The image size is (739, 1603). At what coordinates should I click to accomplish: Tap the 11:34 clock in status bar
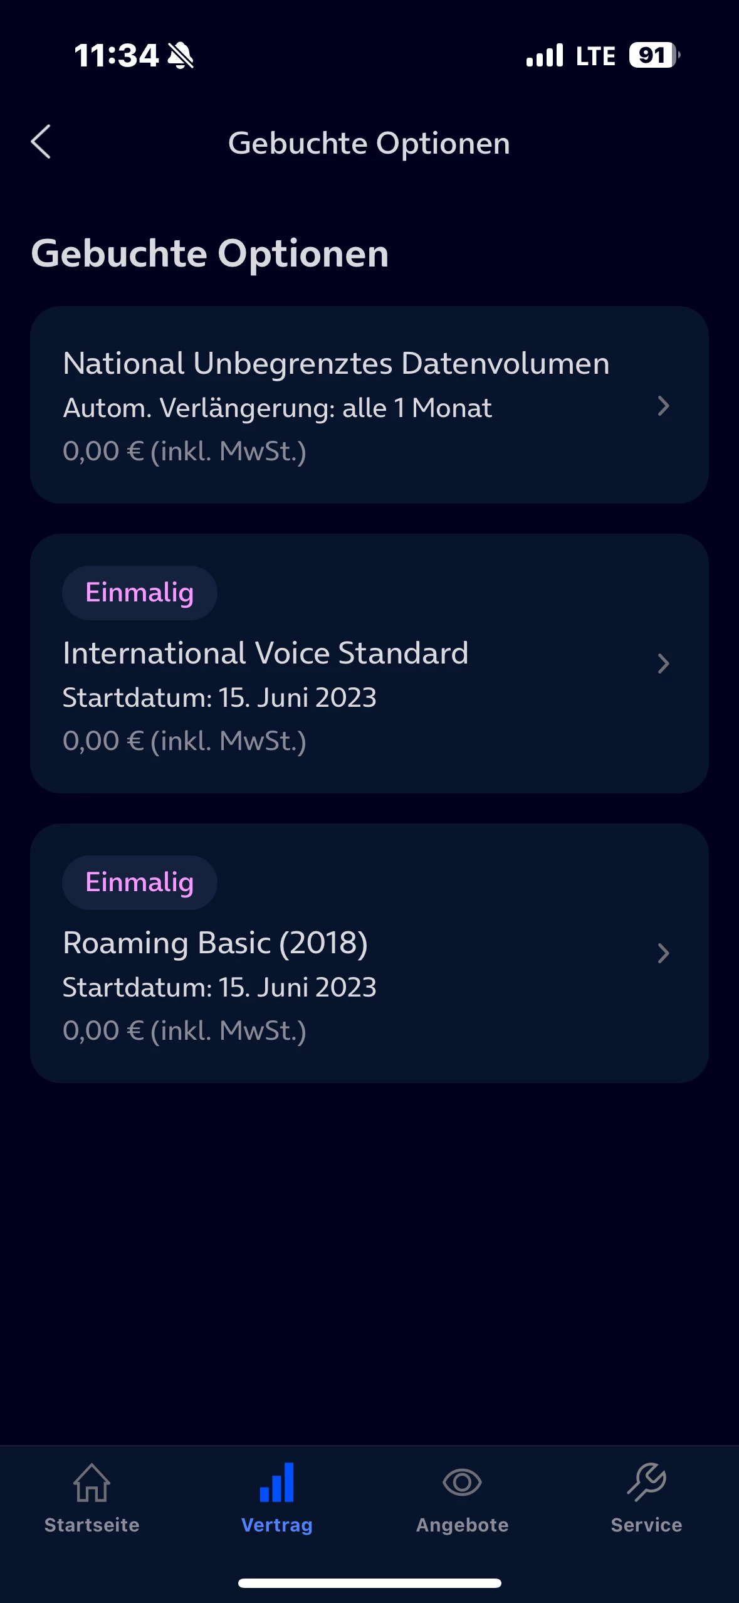pos(116,55)
